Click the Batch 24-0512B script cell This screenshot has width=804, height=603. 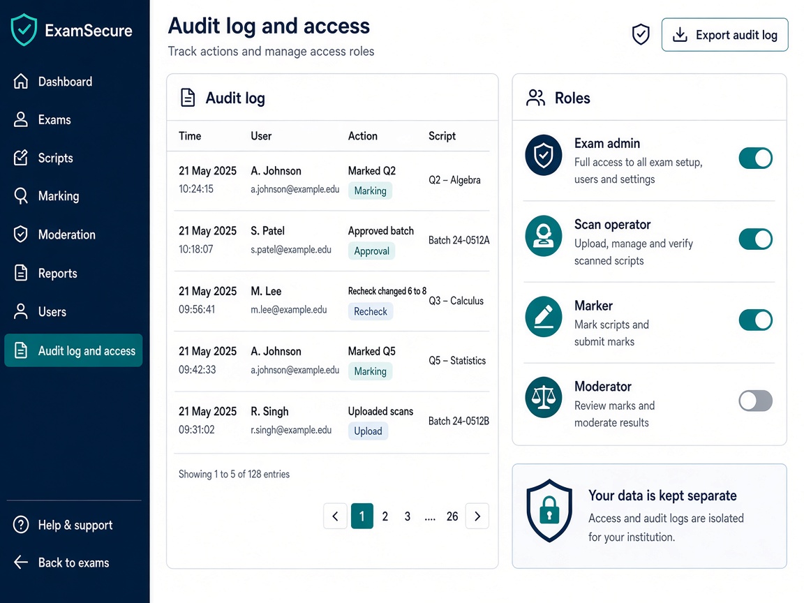pyautogui.click(x=459, y=421)
